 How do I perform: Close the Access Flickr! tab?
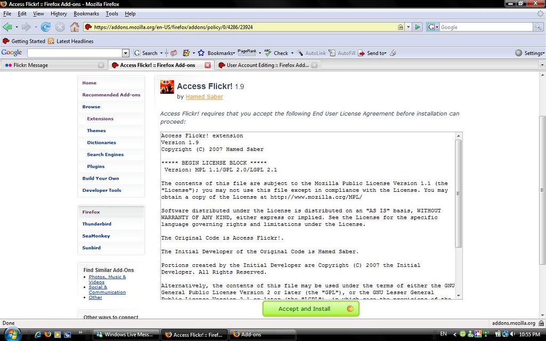tap(207, 65)
